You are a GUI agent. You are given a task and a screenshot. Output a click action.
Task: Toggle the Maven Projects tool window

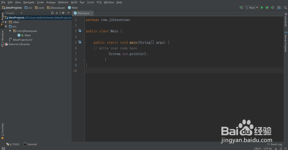pyautogui.click(x=286, y=41)
